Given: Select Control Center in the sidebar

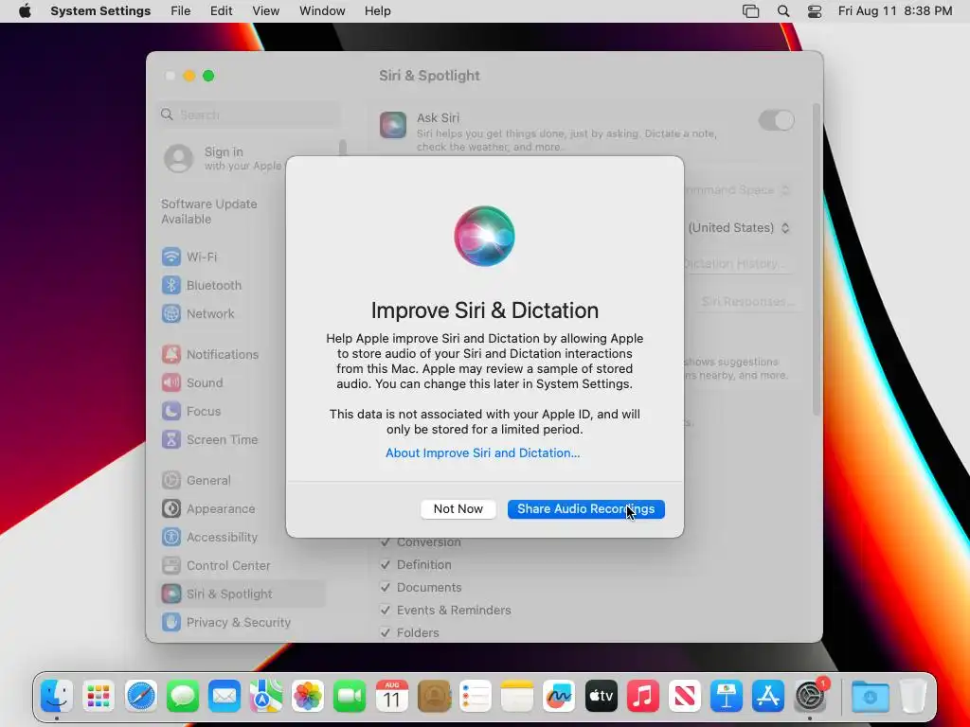Looking at the screenshot, I should 242,566.
